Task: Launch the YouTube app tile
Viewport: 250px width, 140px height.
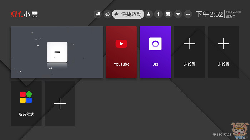Action: pyautogui.click(x=121, y=52)
